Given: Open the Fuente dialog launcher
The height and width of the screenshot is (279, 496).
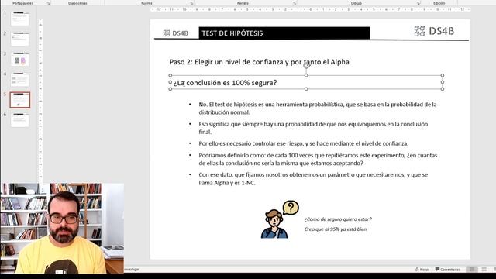Looking at the screenshot, I should [191, 3].
